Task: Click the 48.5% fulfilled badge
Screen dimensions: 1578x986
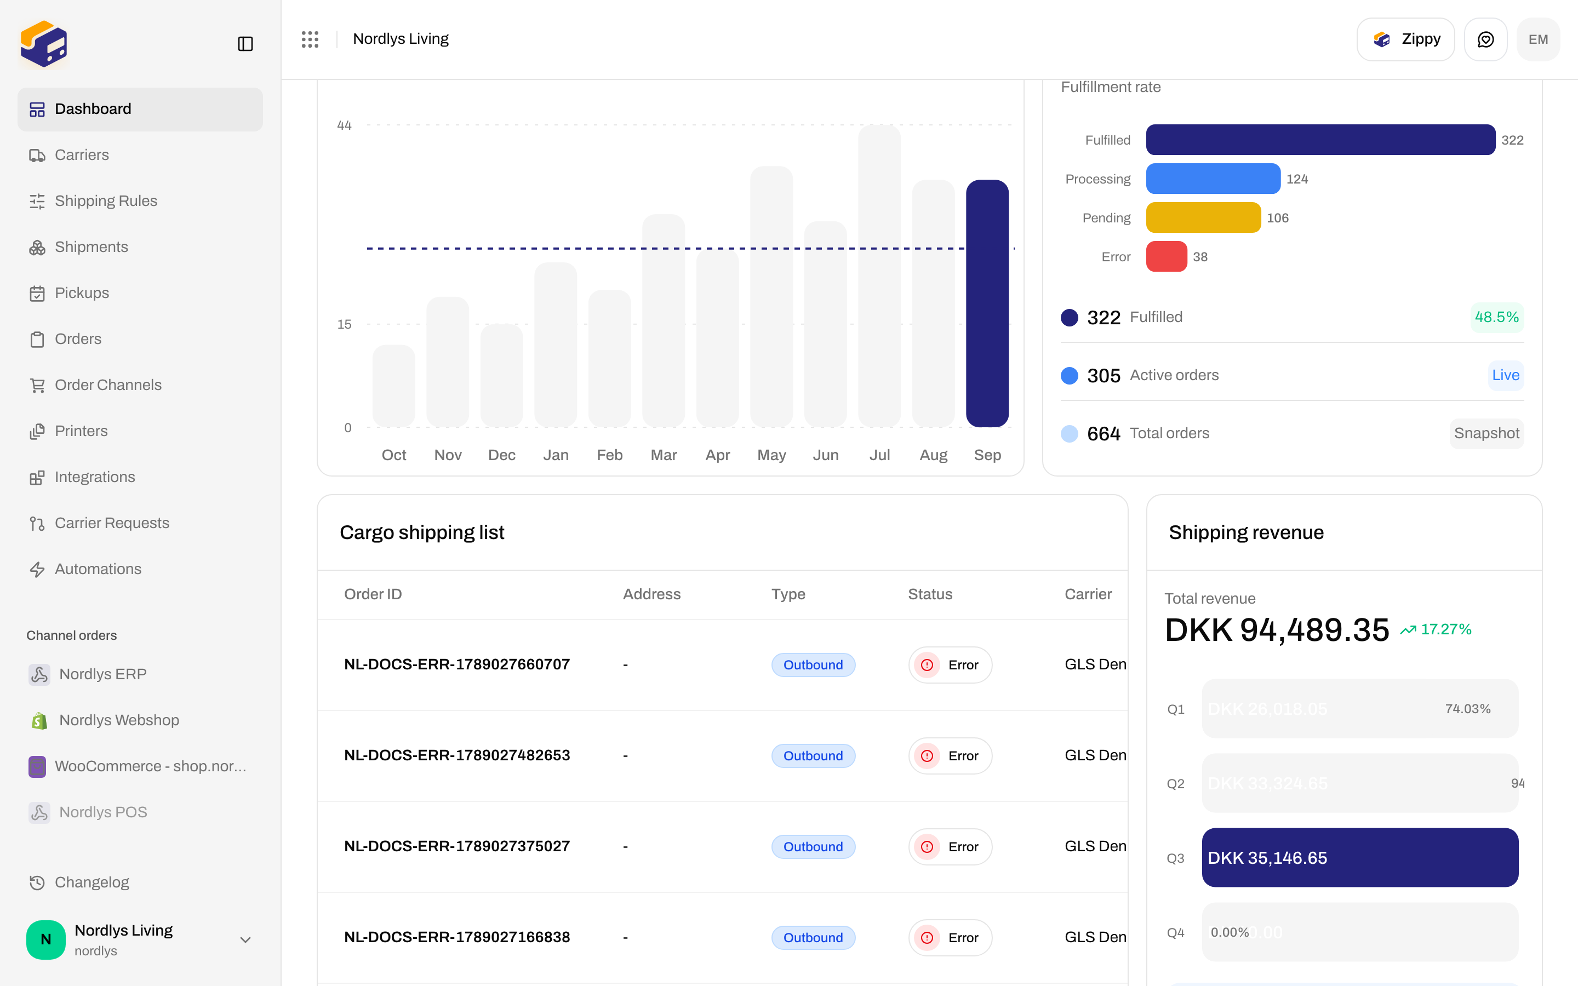Action: click(x=1496, y=318)
